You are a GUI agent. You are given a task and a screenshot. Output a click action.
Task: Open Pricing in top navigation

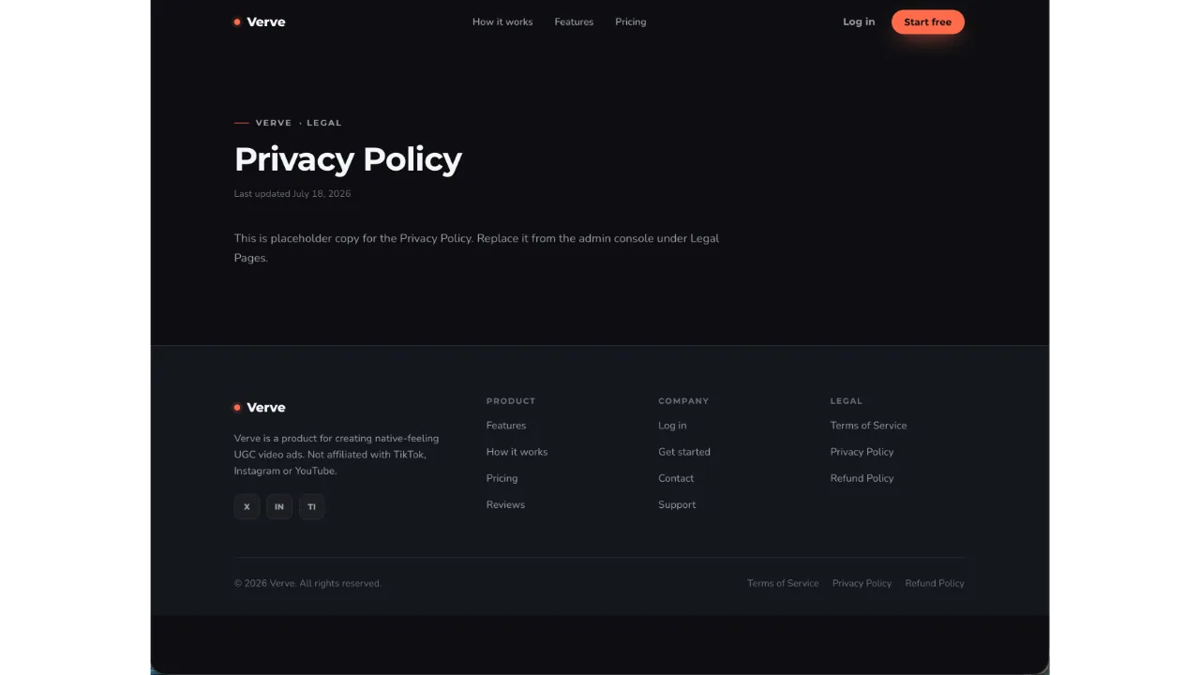point(631,22)
